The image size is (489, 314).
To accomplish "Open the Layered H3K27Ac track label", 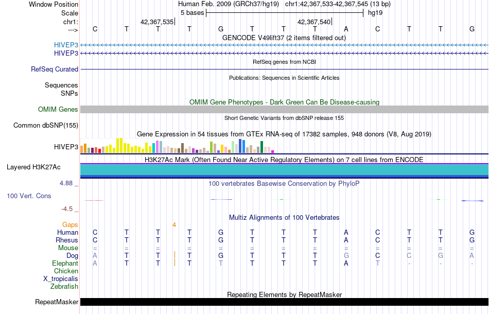I will click(x=33, y=167).
